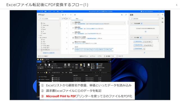Toggle the variables pane icon in right rail
The image size is (180, 101).
163,15
